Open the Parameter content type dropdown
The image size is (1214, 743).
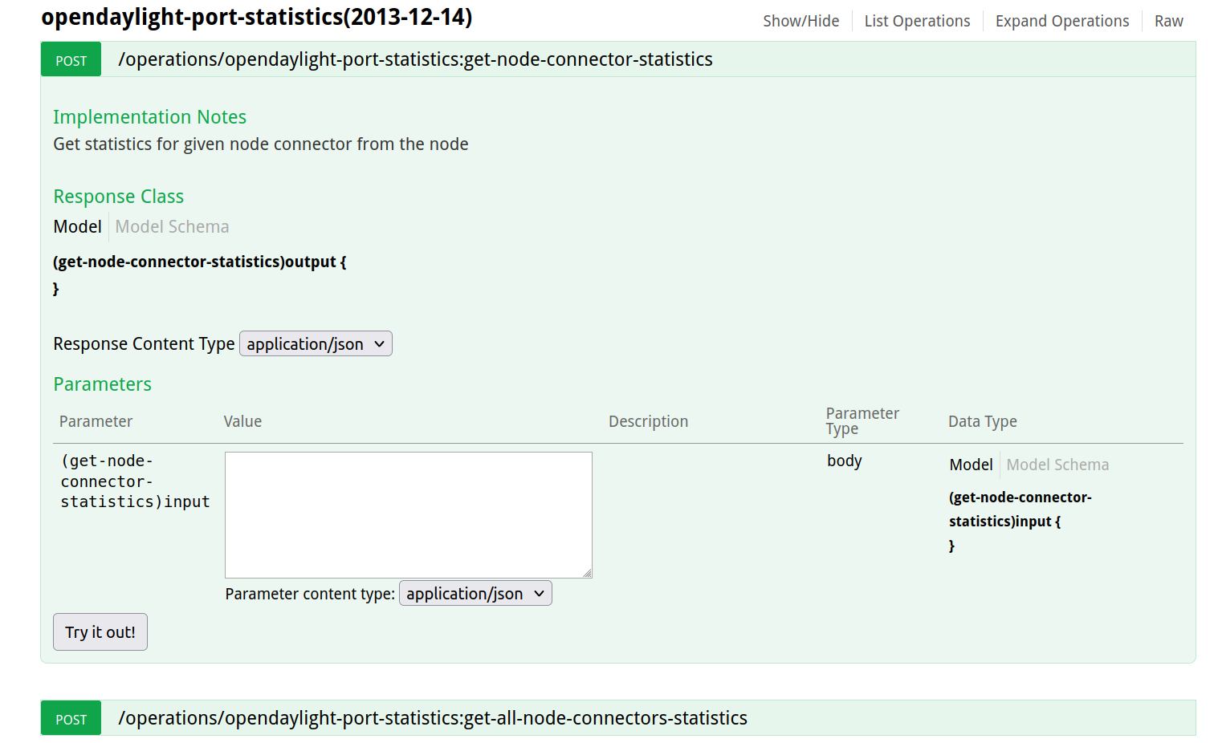pos(475,594)
